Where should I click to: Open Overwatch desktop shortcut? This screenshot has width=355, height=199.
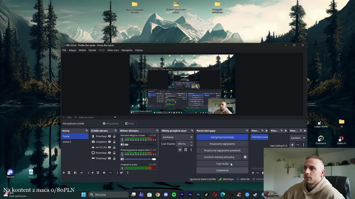(x=321, y=140)
